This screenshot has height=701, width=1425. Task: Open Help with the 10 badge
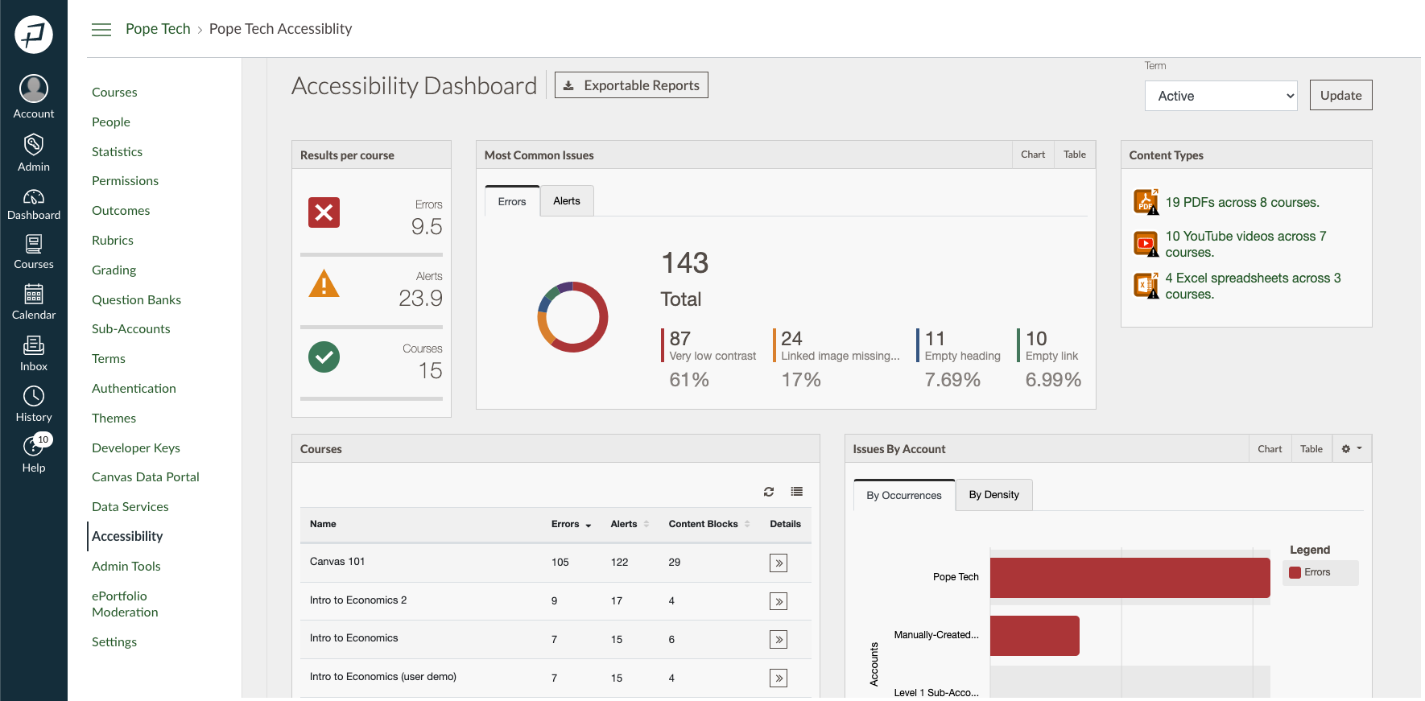pyautogui.click(x=34, y=453)
